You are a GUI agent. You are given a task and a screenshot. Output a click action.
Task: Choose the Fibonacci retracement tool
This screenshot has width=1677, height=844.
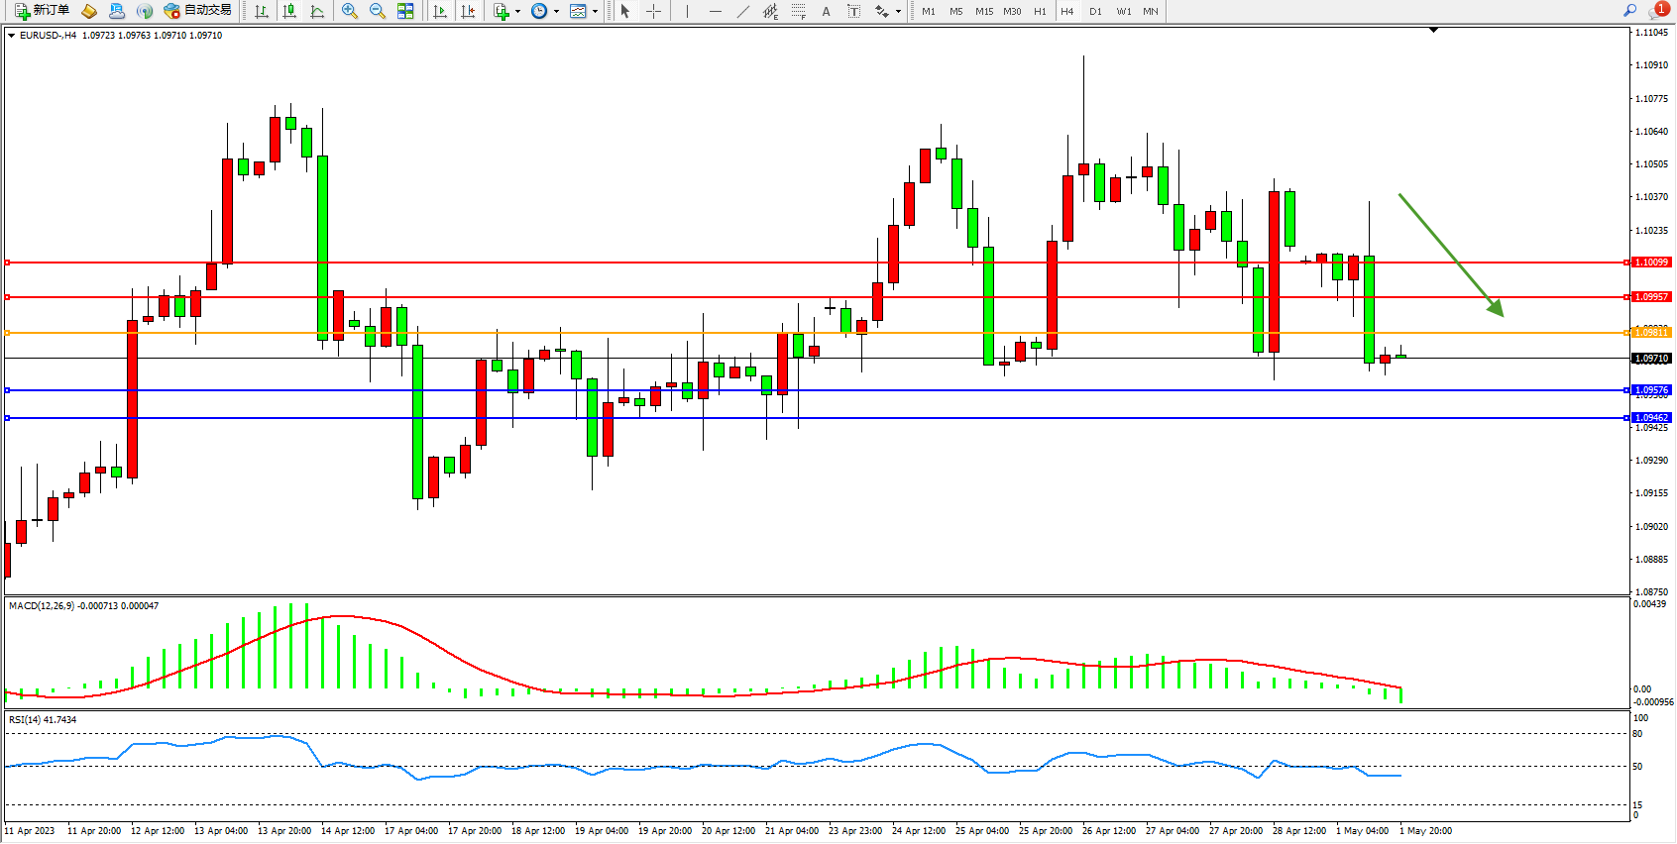(799, 11)
